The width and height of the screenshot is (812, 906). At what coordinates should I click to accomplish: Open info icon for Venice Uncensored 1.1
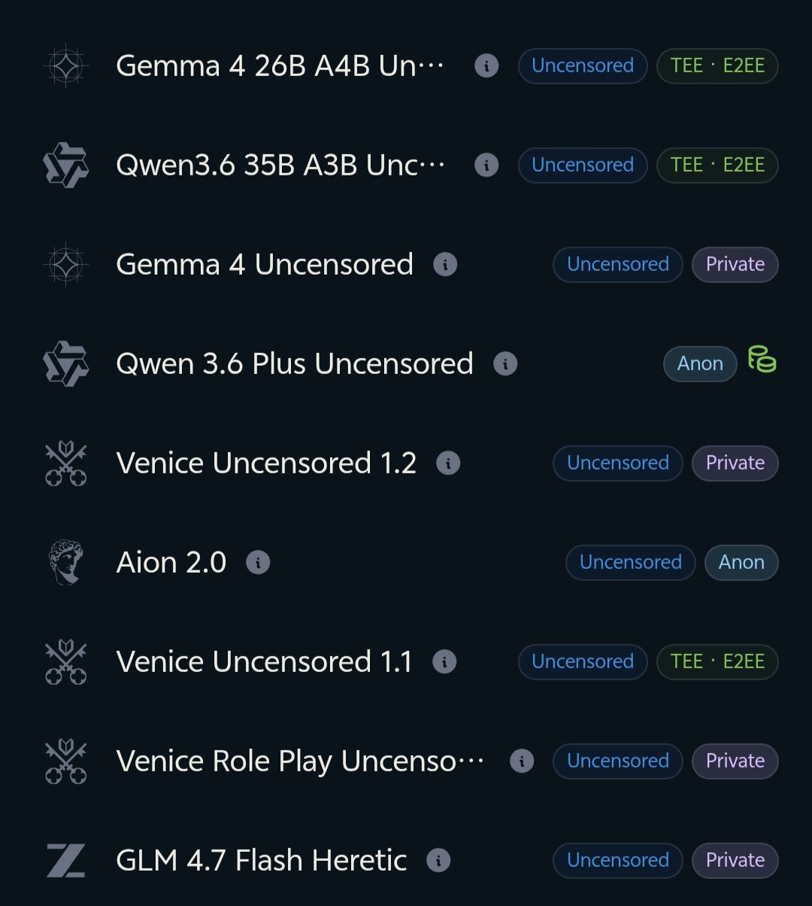[x=444, y=662]
